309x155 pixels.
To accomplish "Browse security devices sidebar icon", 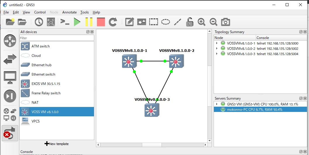I will click(x=10, y=96).
